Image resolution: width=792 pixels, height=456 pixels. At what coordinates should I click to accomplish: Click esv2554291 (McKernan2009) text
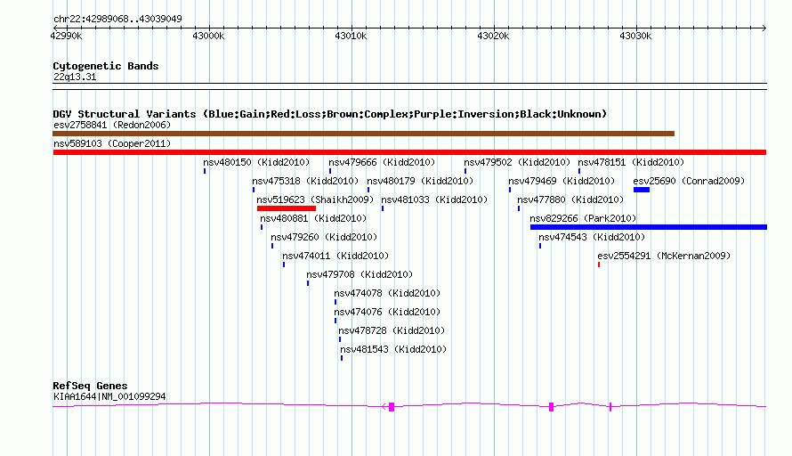click(664, 256)
